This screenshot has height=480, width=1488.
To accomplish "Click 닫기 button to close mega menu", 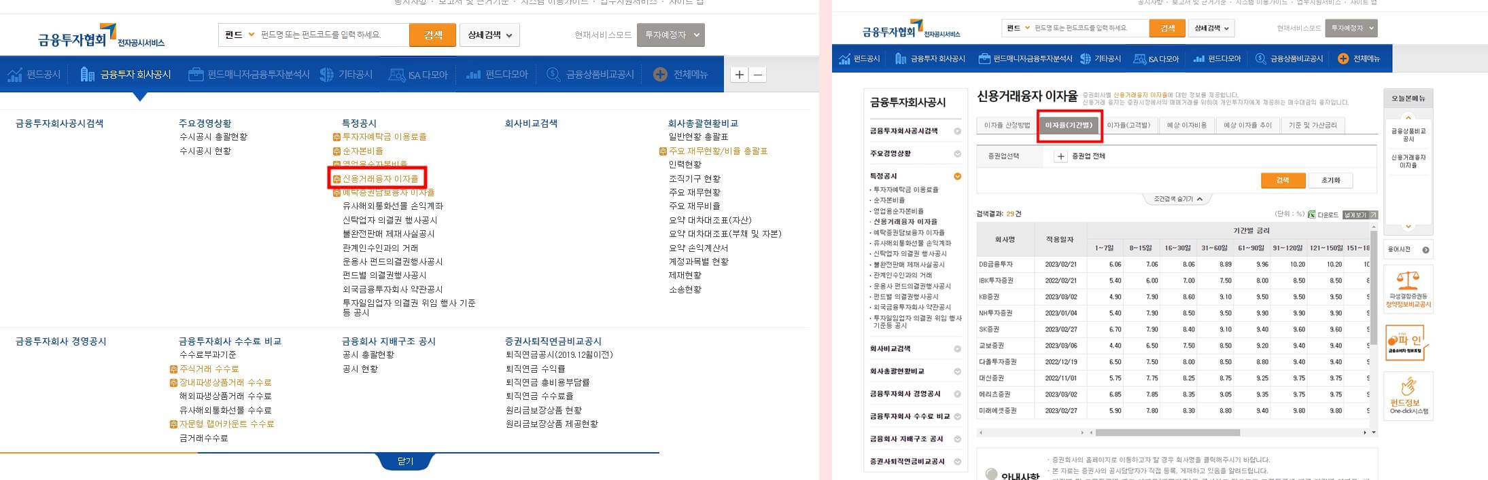I will click(405, 462).
